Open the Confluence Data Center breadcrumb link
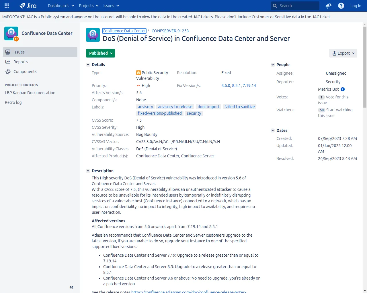The image size is (367, 293). pos(124,31)
